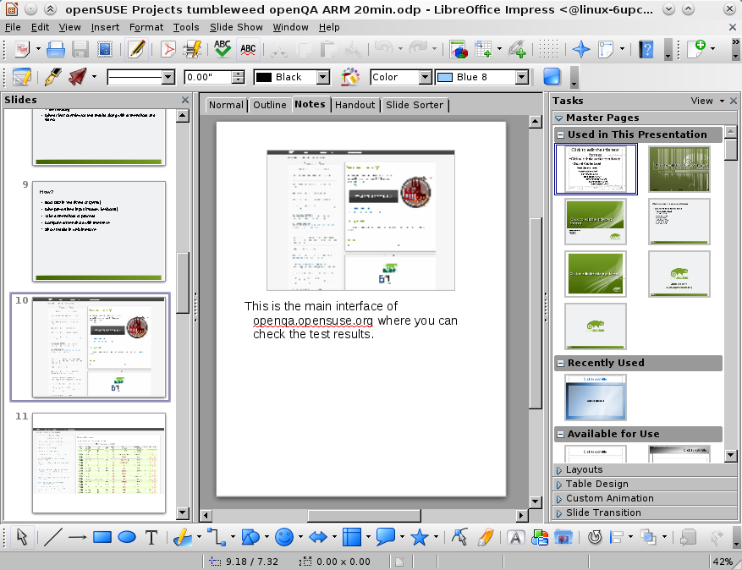
Task: Open the File menu
Action: pos(13,27)
